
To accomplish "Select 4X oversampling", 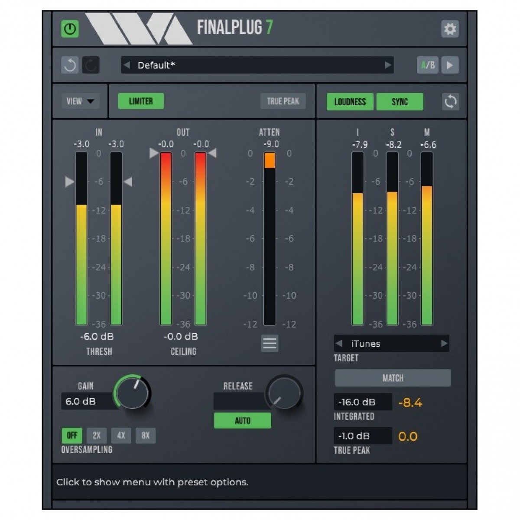I will pos(121,435).
